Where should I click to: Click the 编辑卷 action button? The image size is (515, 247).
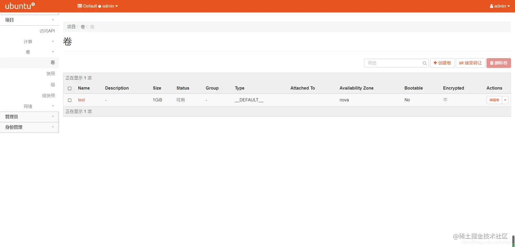pyautogui.click(x=494, y=100)
